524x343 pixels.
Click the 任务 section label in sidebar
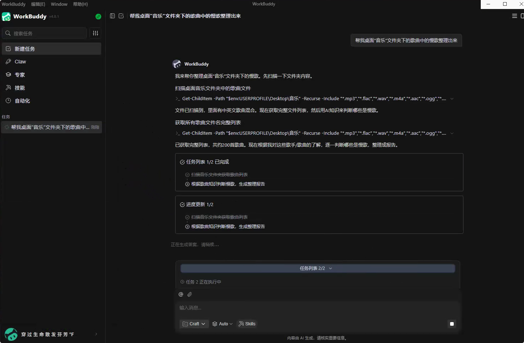click(x=6, y=117)
